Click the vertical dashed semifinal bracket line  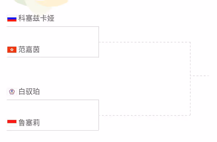(x=190, y=79)
